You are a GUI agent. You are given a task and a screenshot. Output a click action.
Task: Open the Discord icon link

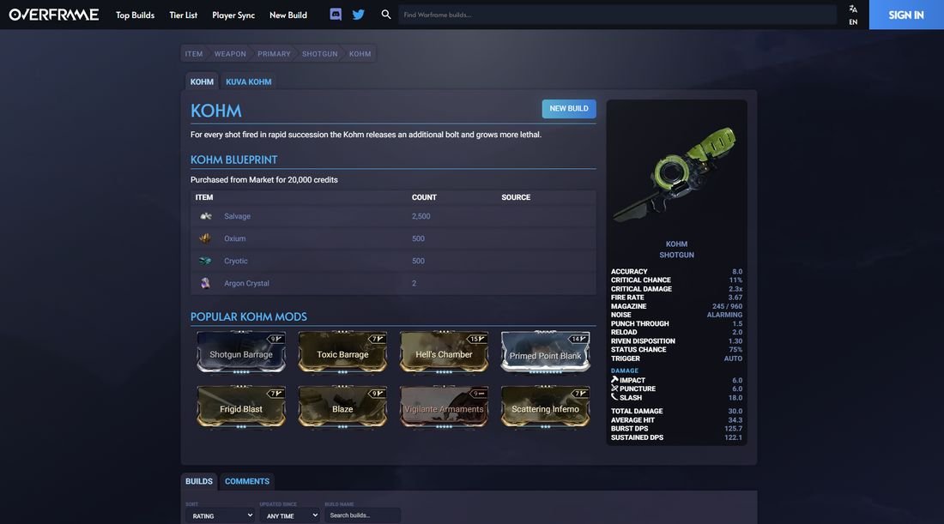pos(336,15)
